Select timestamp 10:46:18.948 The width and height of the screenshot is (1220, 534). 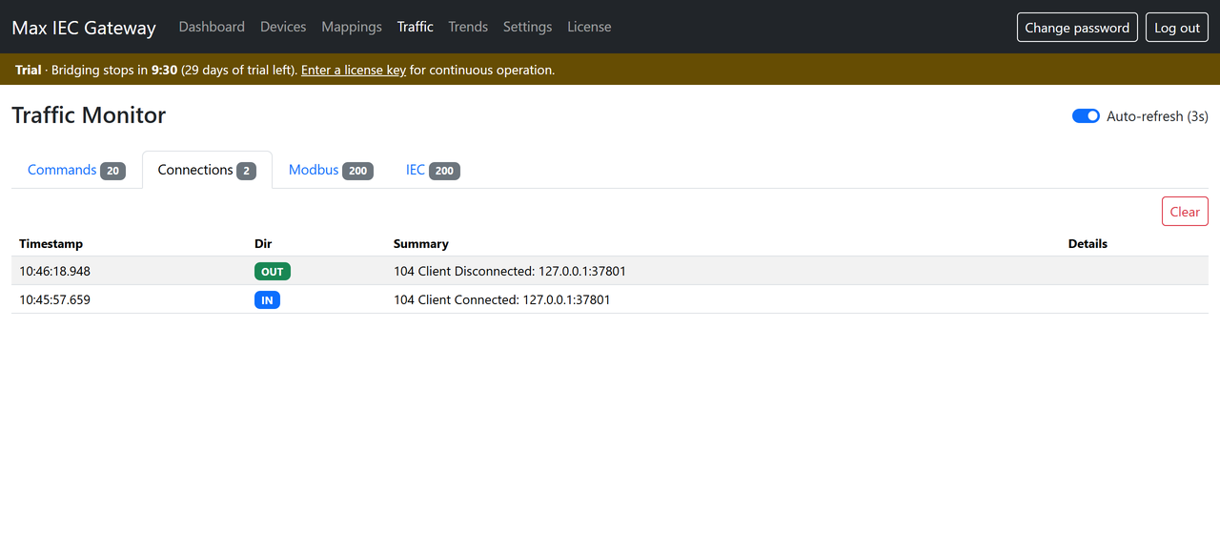pyautogui.click(x=54, y=271)
